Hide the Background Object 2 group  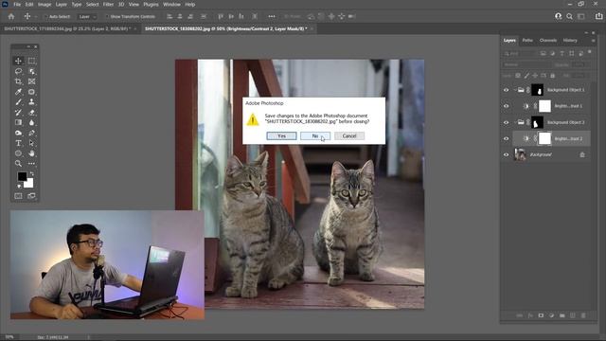coord(507,122)
